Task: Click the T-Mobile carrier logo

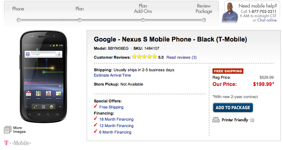Action: 18,143
